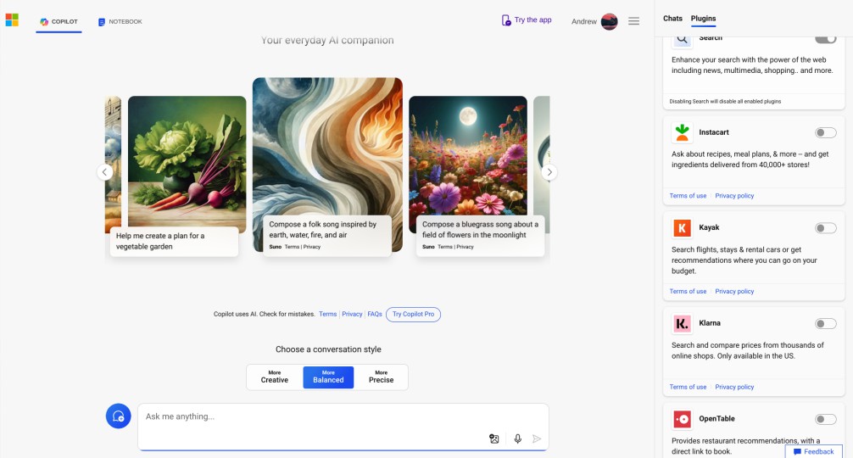853x458 pixels.
Task: Turn on the Kayak plugin switch
Action: (825, 228)
